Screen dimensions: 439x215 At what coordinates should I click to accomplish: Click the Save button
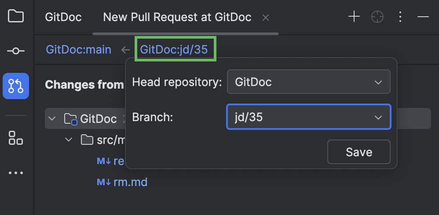pyautogui.click(x=359, y=152)
